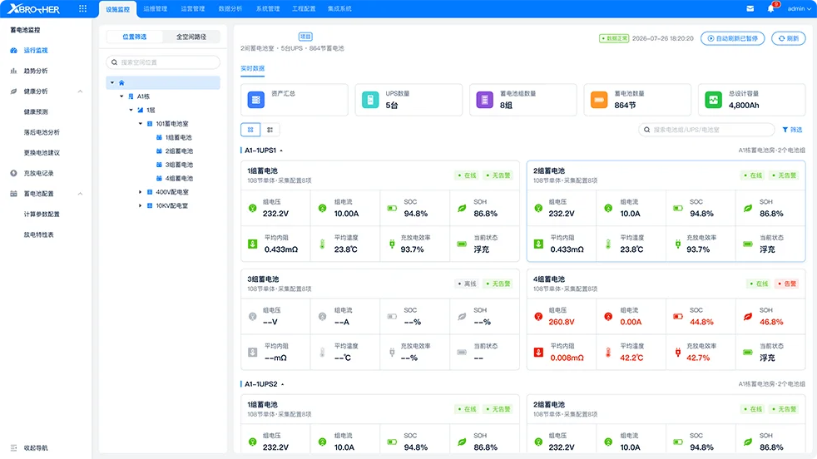Viewport: 817px width, 459px height.
Task: Collapse the A1-1UPS2 section caret
Action: (282, 384)
